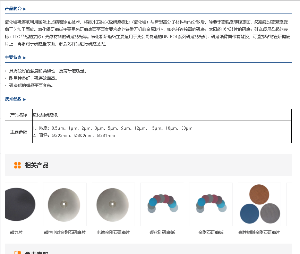This screenshot has height=254, width=300.
Task: Open the 磁性树脂金刚石研磨片 product image
Action: click(259, 204)
